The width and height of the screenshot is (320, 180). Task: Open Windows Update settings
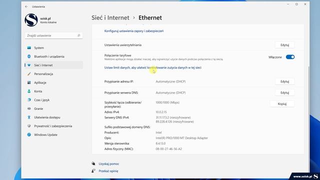[x=54, y=134]
